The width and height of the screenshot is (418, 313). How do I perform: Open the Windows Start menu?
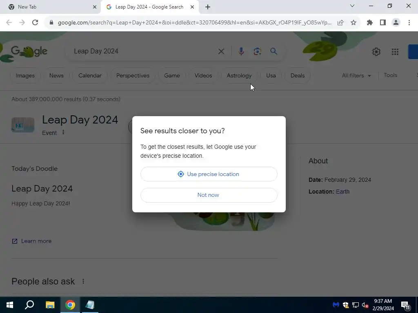(10, 305)
